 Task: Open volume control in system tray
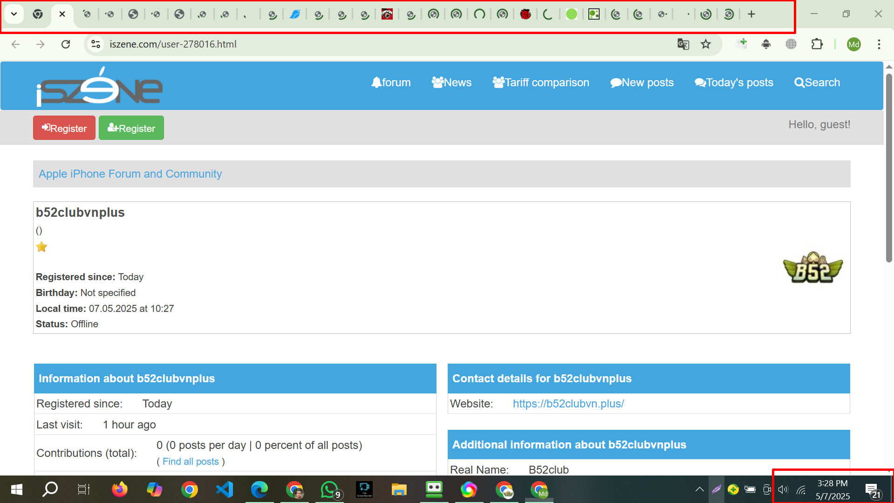pos(783,489)
